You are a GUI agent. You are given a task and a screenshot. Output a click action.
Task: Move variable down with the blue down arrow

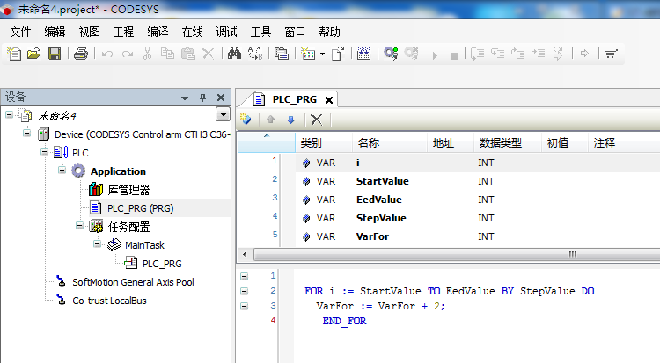pyautogui.click(x=291, y=120)
